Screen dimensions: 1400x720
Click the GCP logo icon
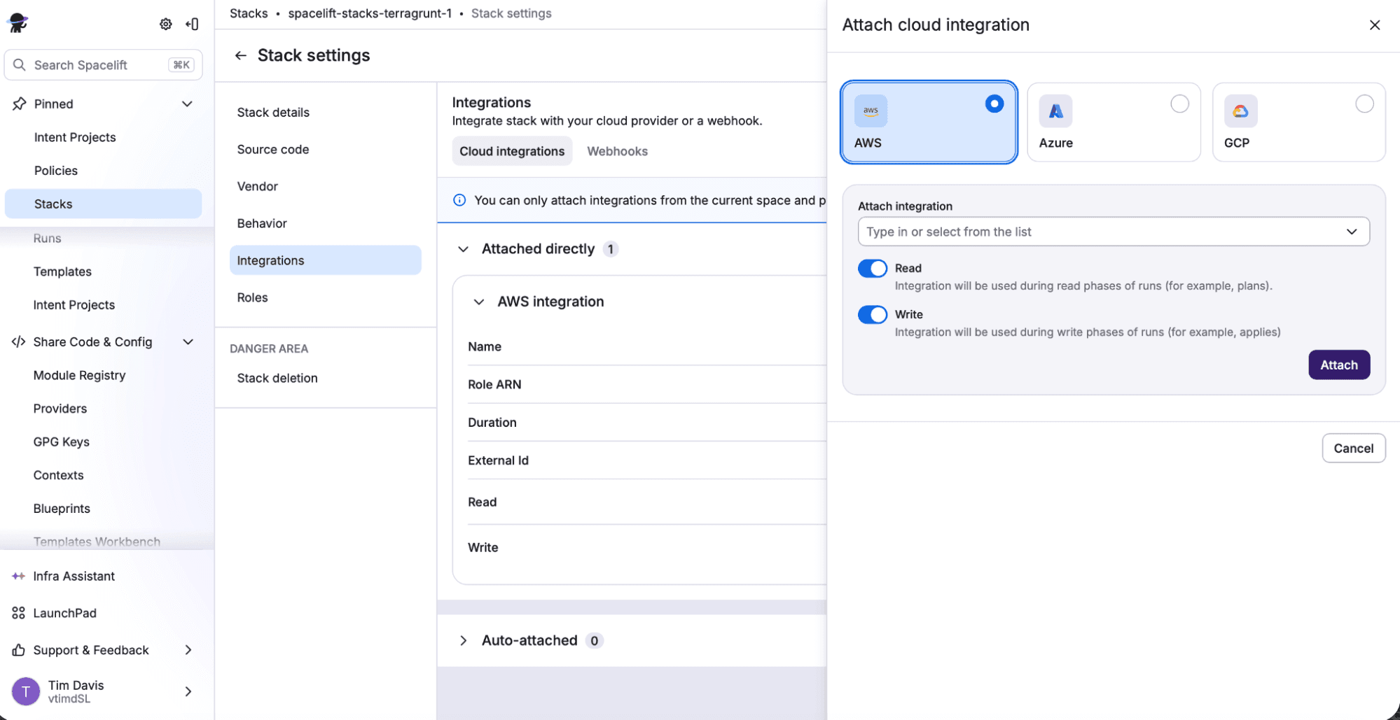click(1240, 111)
